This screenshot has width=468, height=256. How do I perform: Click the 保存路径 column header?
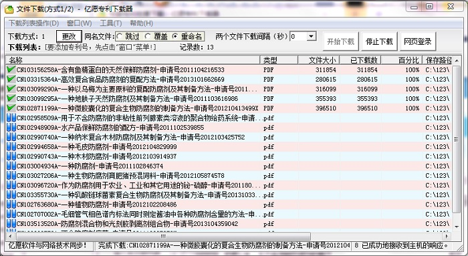[x=437, y=60]
